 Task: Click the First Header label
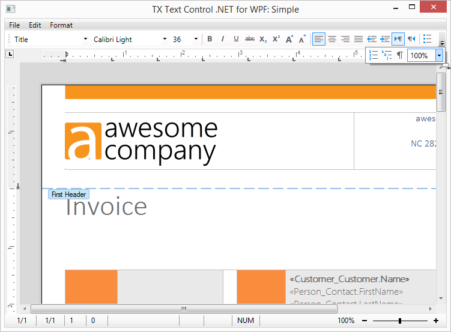coord(68,195)
